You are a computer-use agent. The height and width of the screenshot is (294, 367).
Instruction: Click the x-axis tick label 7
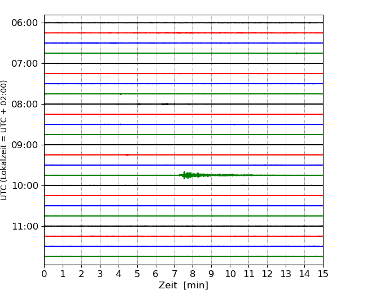coord(174,274)
